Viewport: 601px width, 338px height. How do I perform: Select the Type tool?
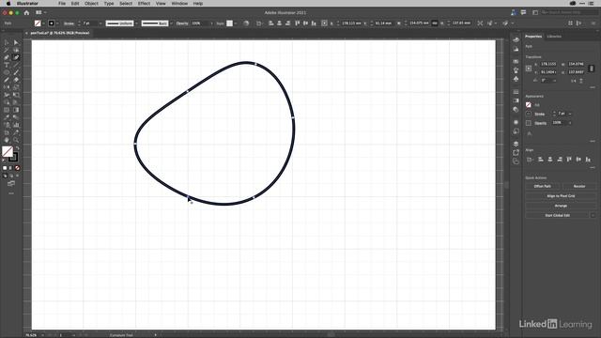pos(7,65)
